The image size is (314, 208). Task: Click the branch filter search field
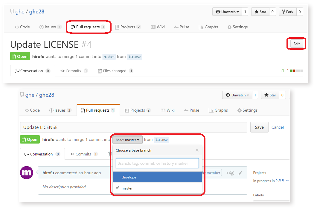coord(157,163)
